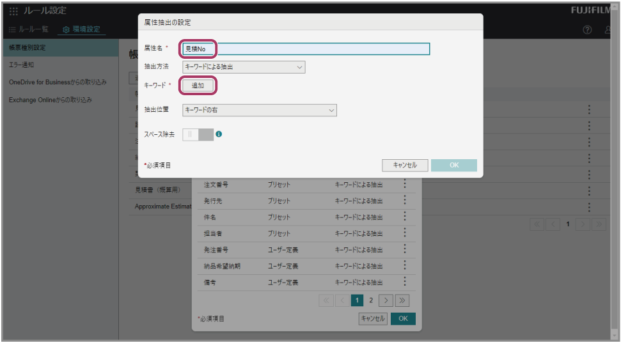Open more menu for 見積書（概算用） row

589,190
